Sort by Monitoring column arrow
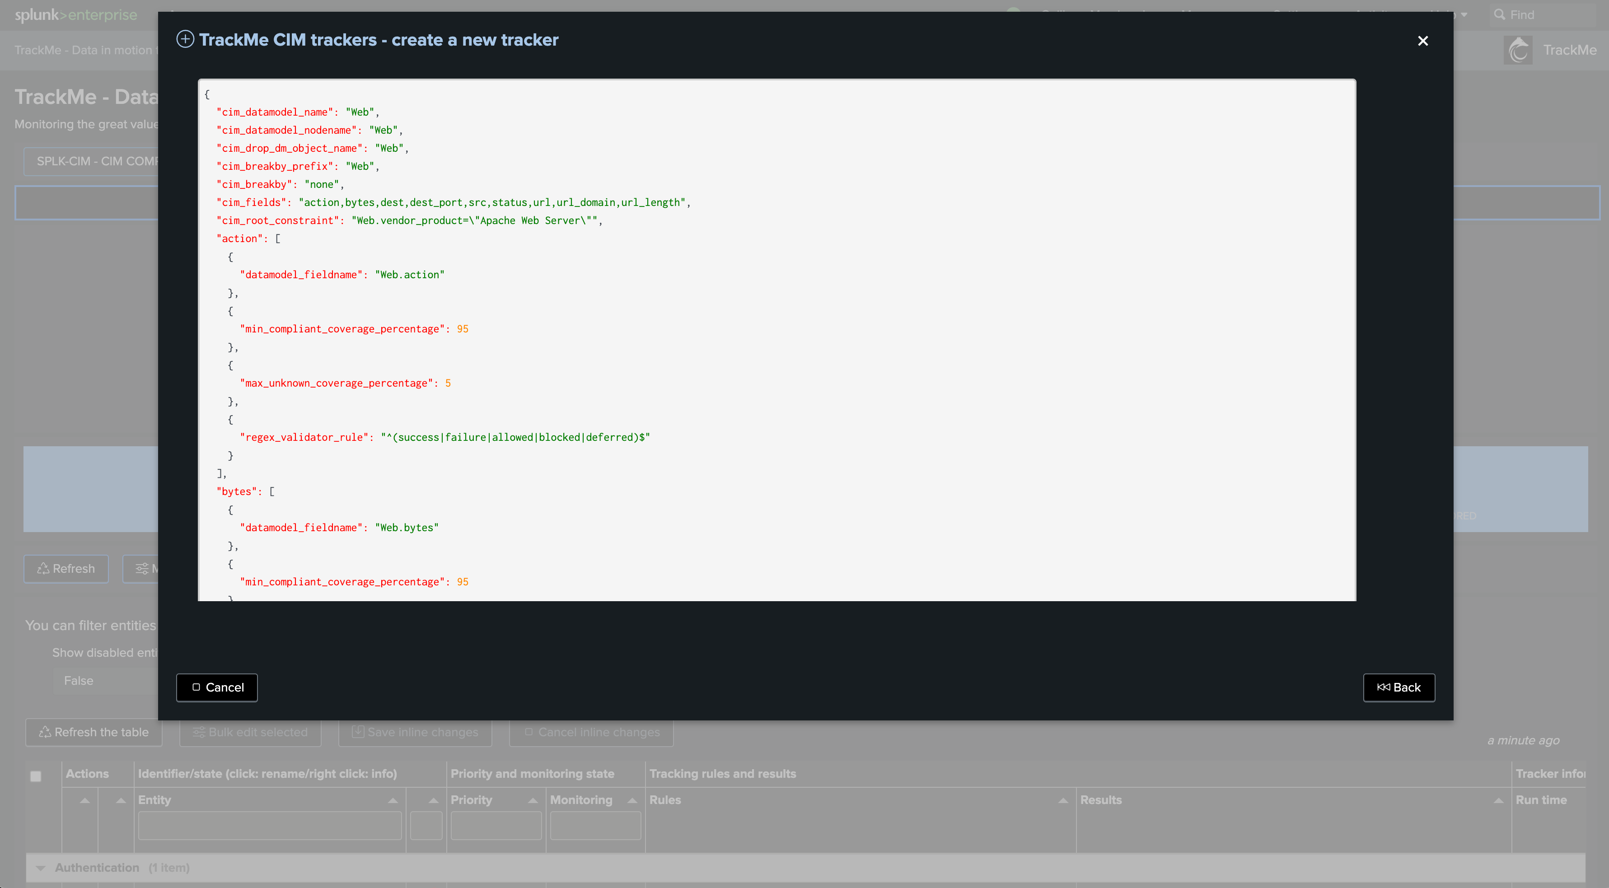 click(632, 800)
